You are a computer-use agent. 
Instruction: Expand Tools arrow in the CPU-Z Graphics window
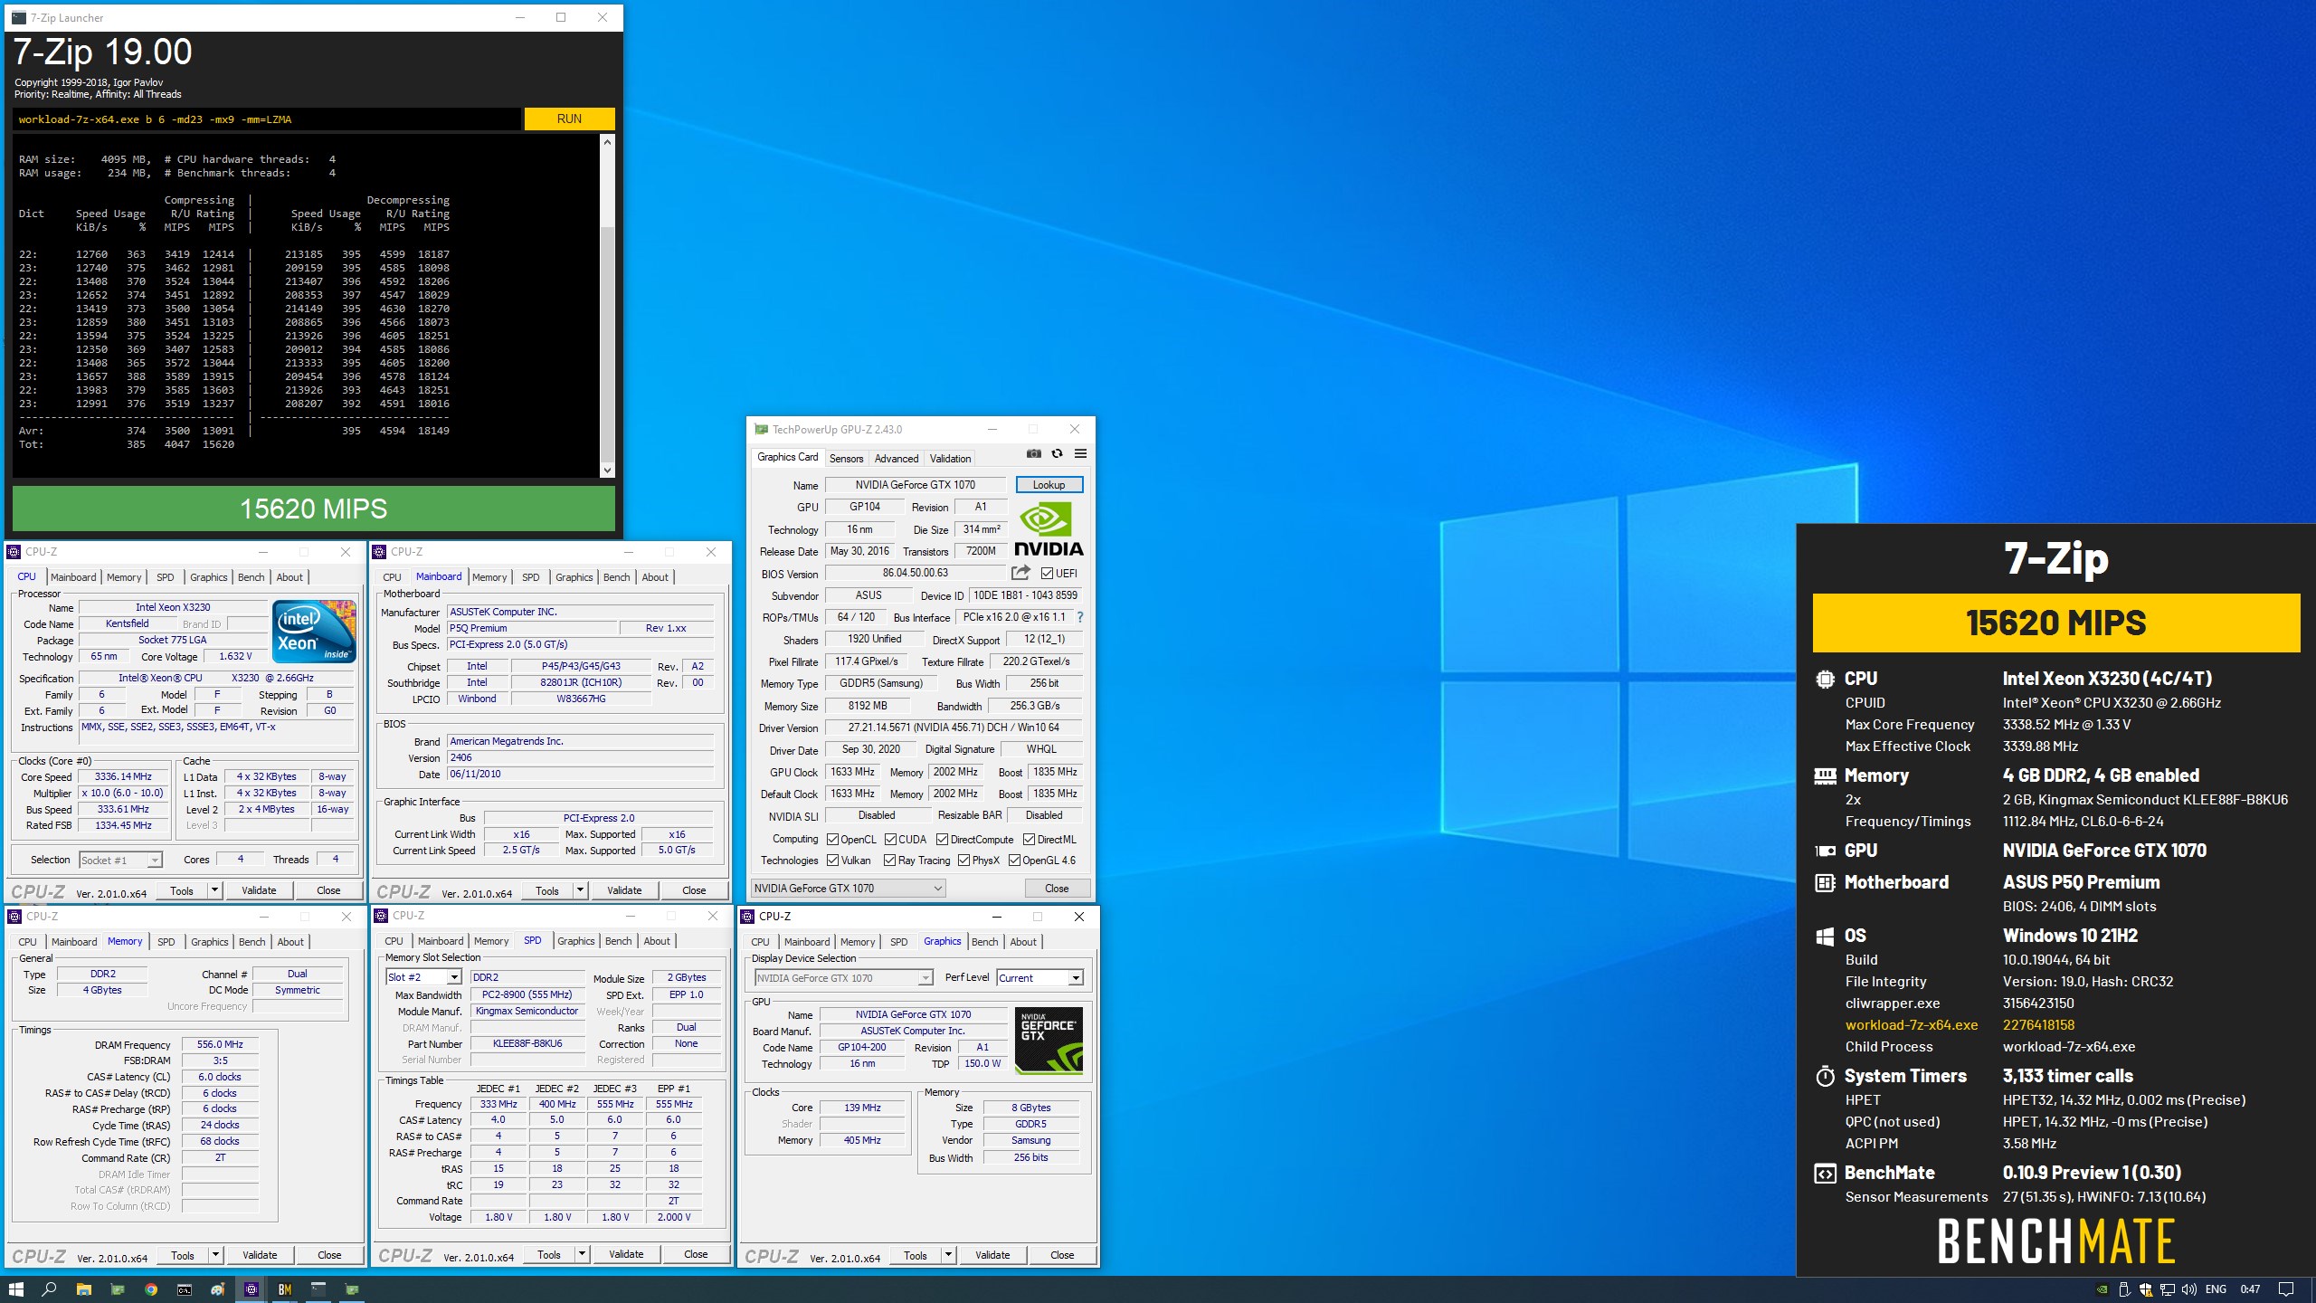(948, 1255)
